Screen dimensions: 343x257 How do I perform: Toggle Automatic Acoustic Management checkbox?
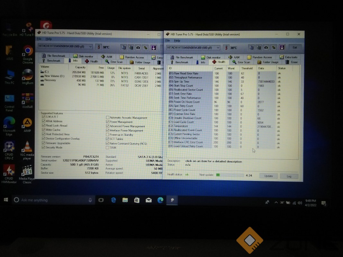(107, 118)
